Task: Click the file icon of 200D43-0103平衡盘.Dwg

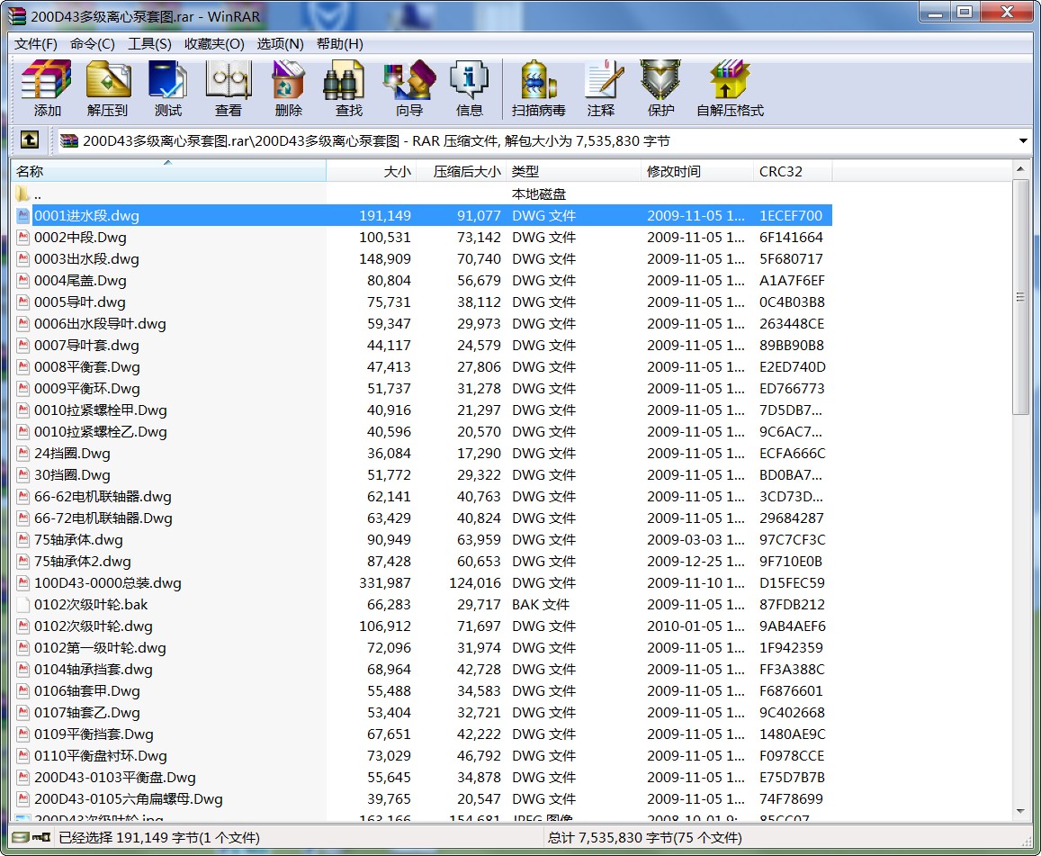Action: 23,777
